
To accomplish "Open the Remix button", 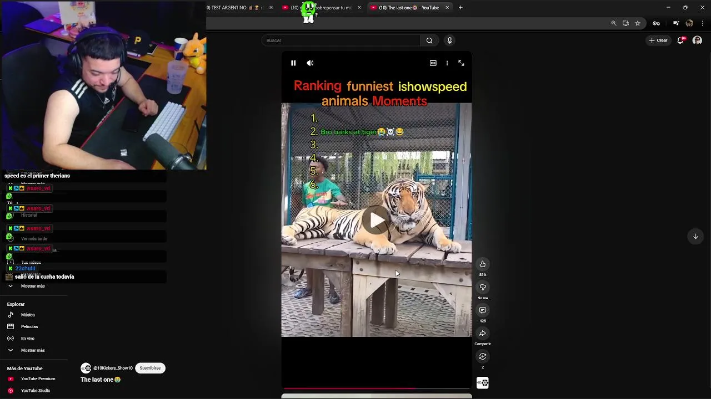I will tap(483, 356).
